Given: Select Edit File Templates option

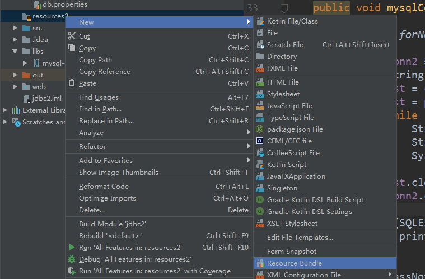Looking at the screenshot, I should click(x=300, y=238).
